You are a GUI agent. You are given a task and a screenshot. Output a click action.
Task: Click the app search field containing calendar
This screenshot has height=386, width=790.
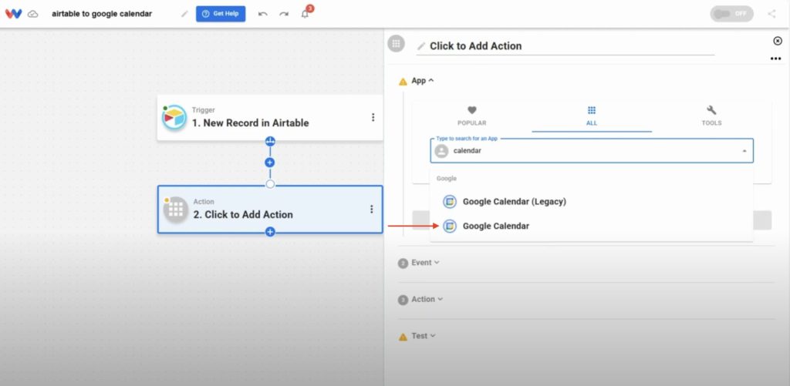point(592,150)
